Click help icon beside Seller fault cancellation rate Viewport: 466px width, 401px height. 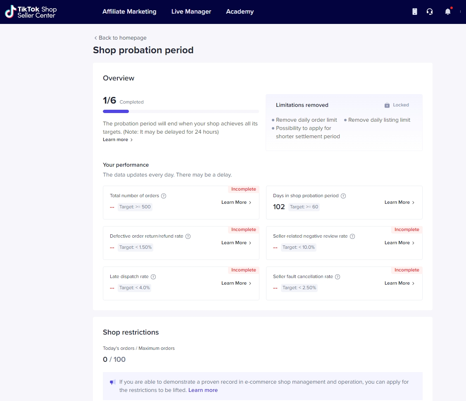(338, 277)
